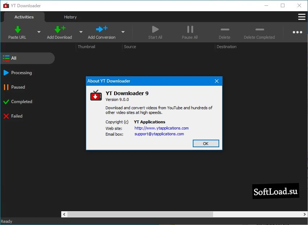Open the three-dots overflow menu
This screenshot has width=308, height=225.
[297, 32]
